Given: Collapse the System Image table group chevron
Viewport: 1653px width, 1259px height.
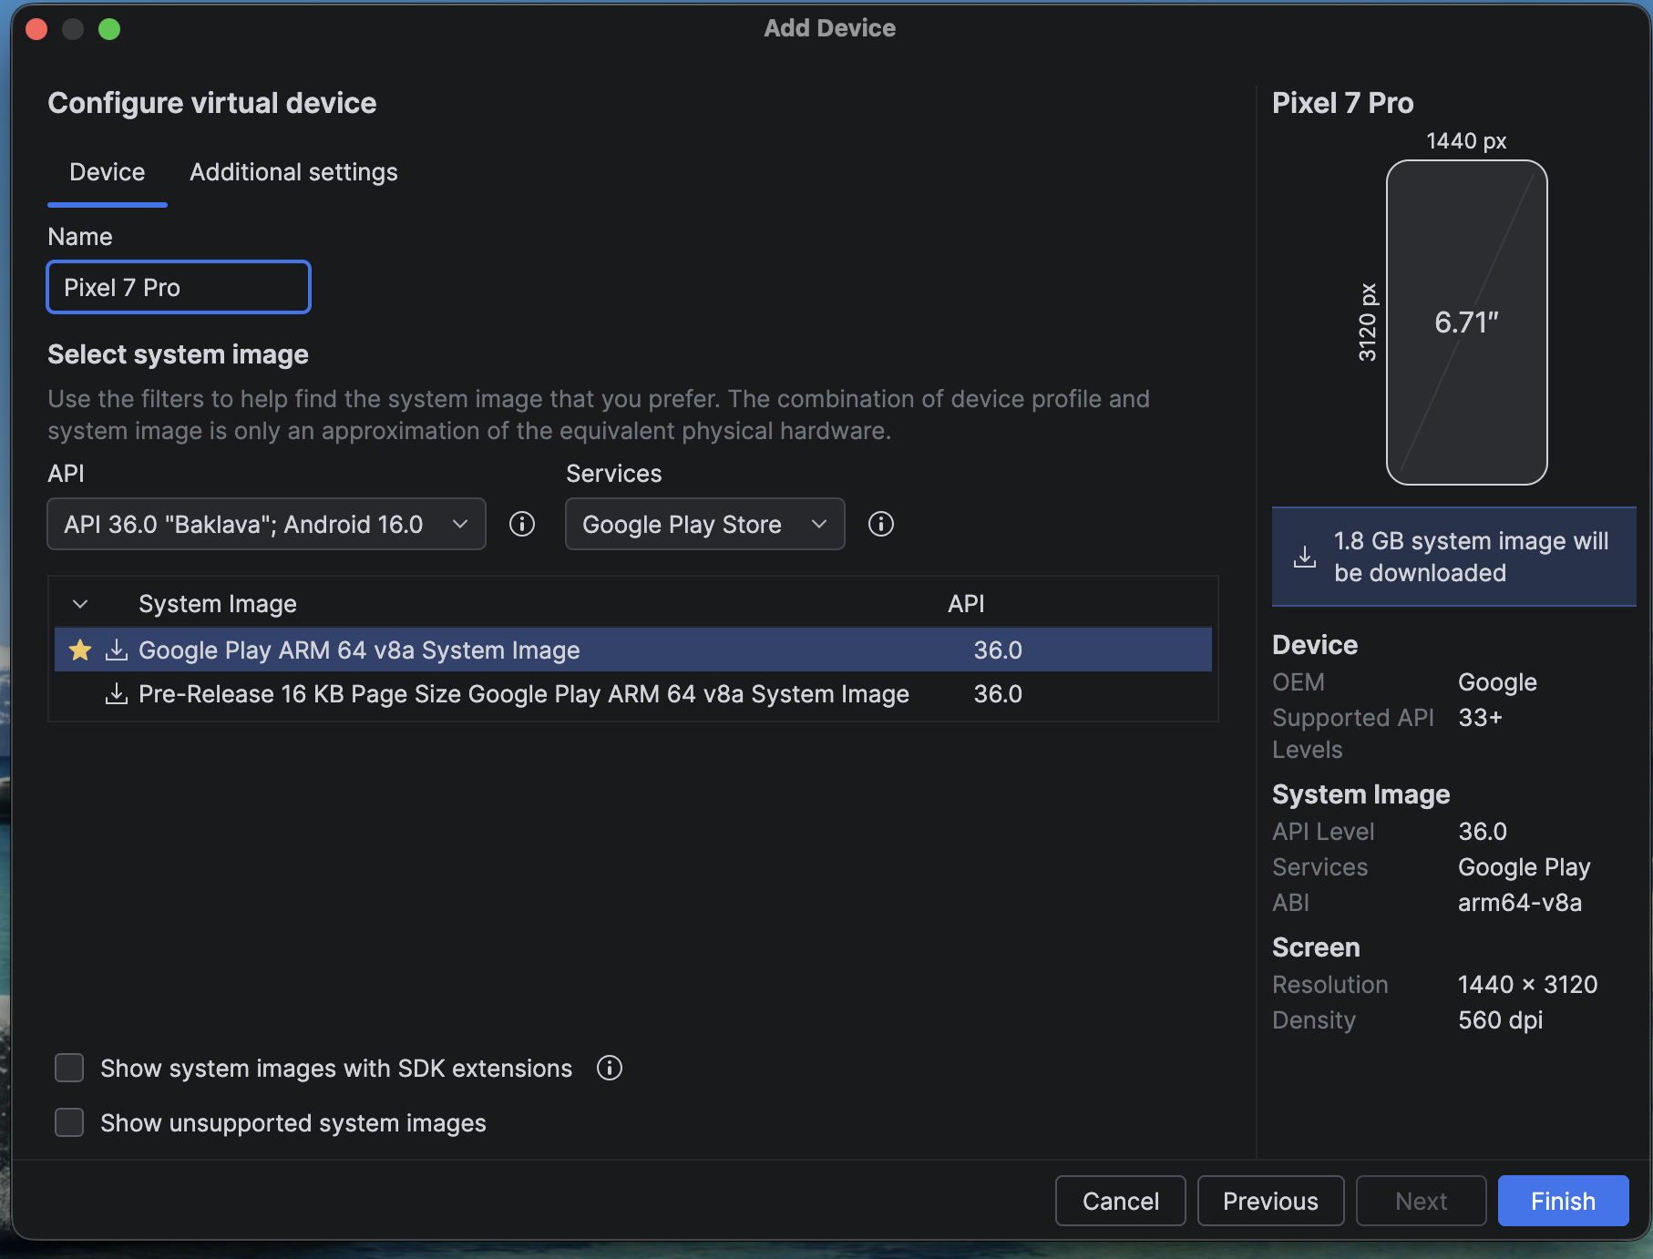Looking at the screenshot, I should 80,604.
